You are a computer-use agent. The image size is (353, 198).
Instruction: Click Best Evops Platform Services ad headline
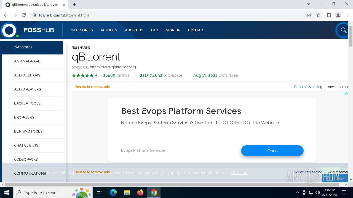[181, 111]
